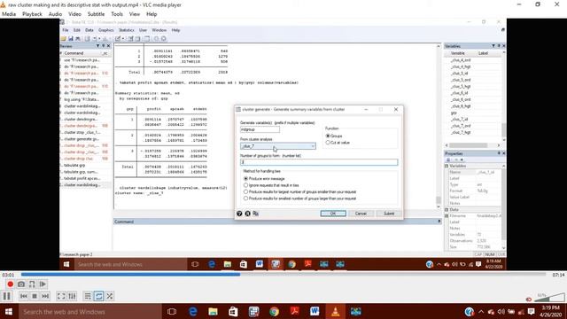Copy command icon in cluster generate dialog
The image size is (567, 319).
[256, 214]
